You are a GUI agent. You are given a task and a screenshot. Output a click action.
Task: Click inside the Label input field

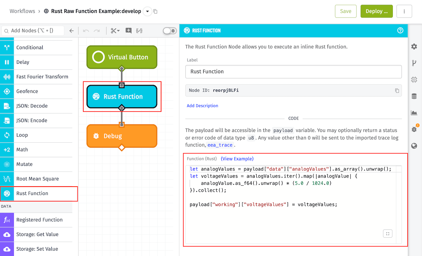point(293,71)
